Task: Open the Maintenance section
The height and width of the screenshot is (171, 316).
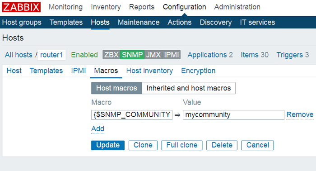Action: pos(139,22)
